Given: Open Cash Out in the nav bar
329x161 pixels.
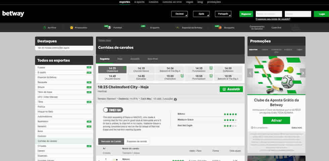Looking at the screenshot, I should coord(276,28).
